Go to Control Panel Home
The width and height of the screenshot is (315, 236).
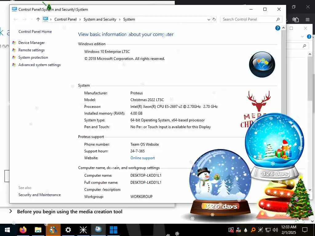click(35, 32)
